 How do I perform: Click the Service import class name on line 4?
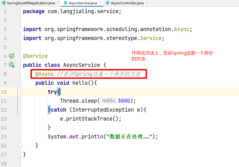151,38
